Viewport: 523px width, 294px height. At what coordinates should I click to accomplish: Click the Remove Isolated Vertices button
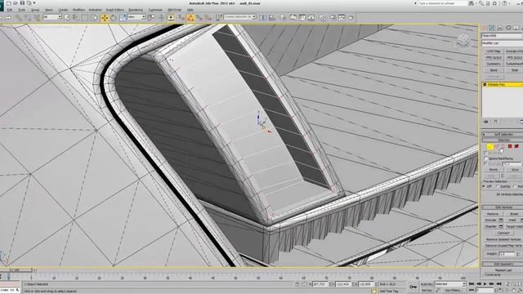(x=503, y=239)
